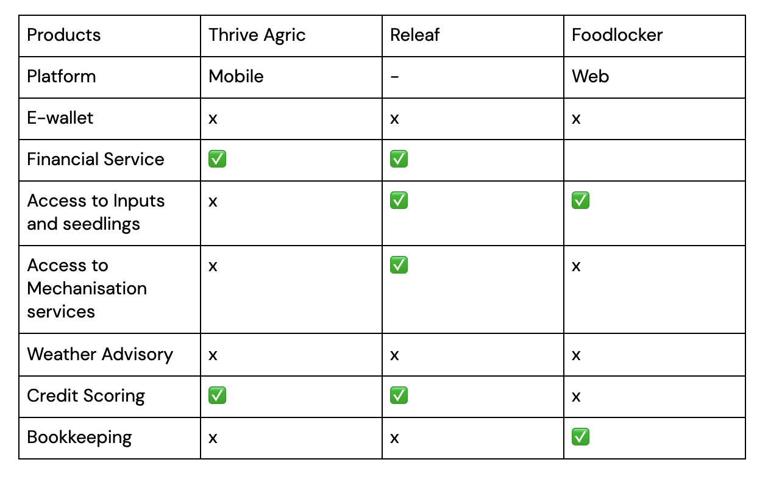The image size is (768, 479).
Task: Click the E-wallet row label
Action: pos(60,118)
